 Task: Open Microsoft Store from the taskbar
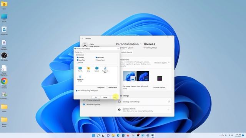point(123,135)
